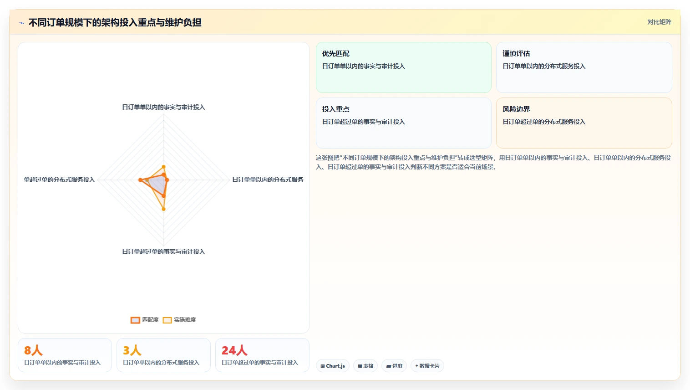Click the topmost yellow 实施难度 radar point
This screenshot has width=690, height=390.
164,167
